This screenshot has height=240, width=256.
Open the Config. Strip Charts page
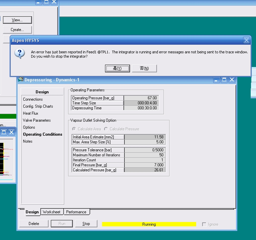[x=38, y=106]
